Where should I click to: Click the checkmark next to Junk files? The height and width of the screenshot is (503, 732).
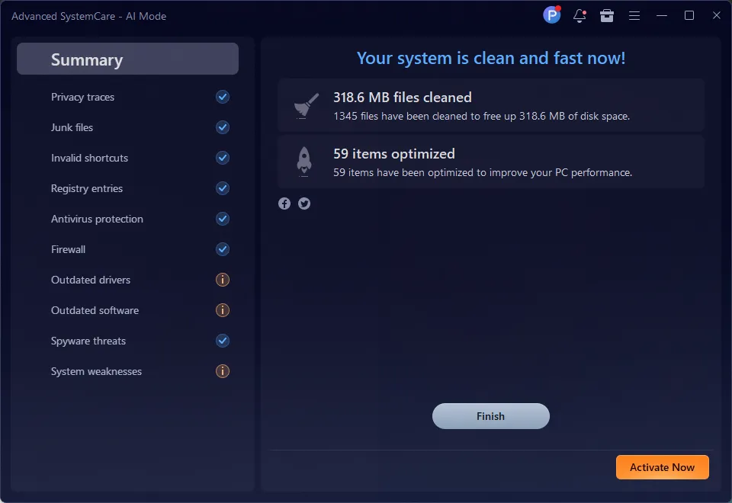click(x=223, y=127)
